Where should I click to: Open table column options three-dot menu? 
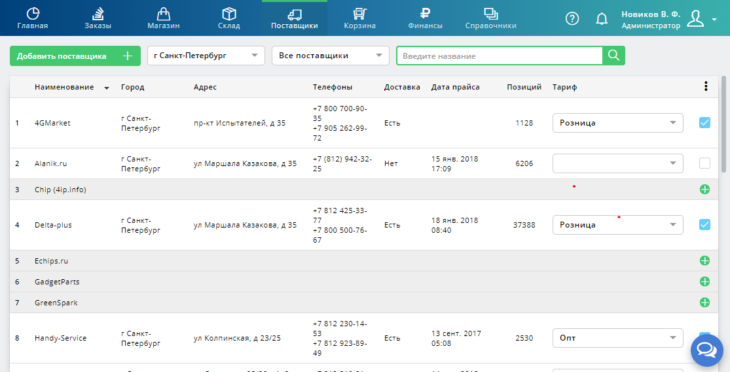click(x=706, y=86)
